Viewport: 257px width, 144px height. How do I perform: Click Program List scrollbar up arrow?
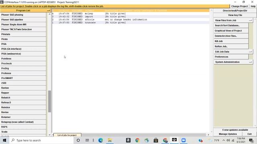point(49,14)
